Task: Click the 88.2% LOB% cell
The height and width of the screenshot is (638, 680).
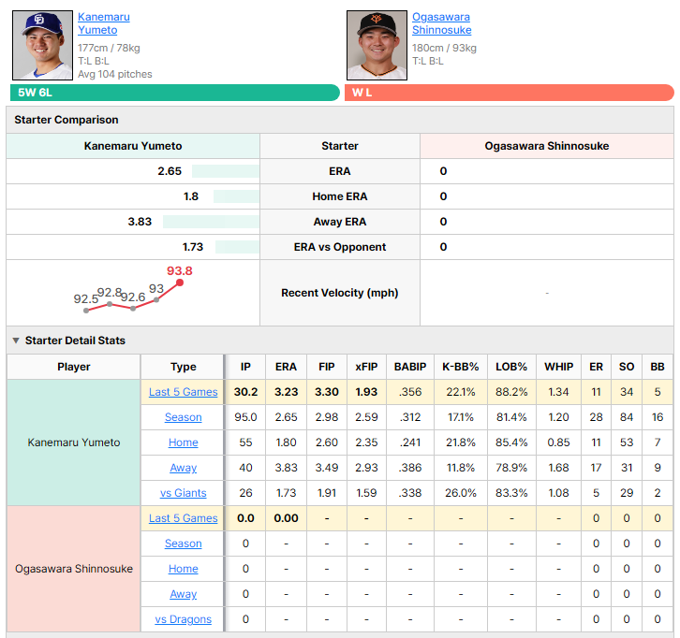Action: tap(511, 392)
